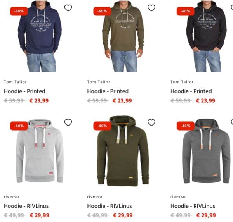View the dark grey riverso hoodie photo
Screen dimensions: 233x222
click(206, 151)
